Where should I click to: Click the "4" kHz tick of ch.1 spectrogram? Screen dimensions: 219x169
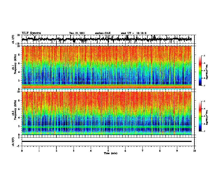(x=19, y=72)
